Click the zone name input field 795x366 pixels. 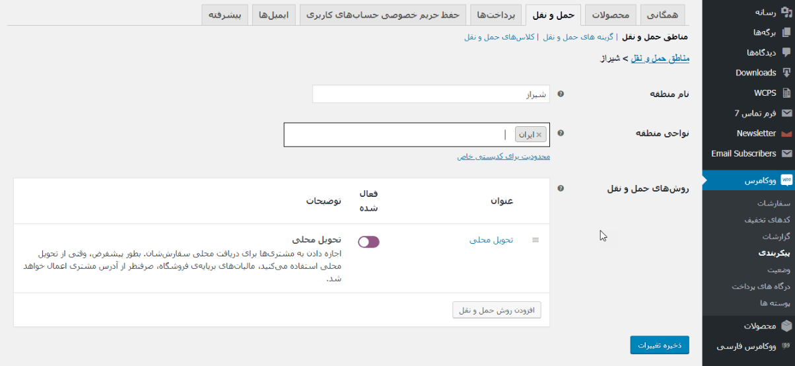click(431, 94)
